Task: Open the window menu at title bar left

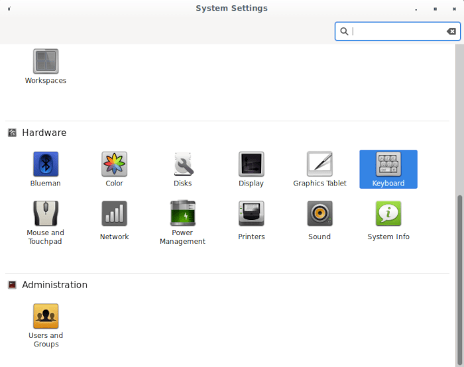Action: 9,9
